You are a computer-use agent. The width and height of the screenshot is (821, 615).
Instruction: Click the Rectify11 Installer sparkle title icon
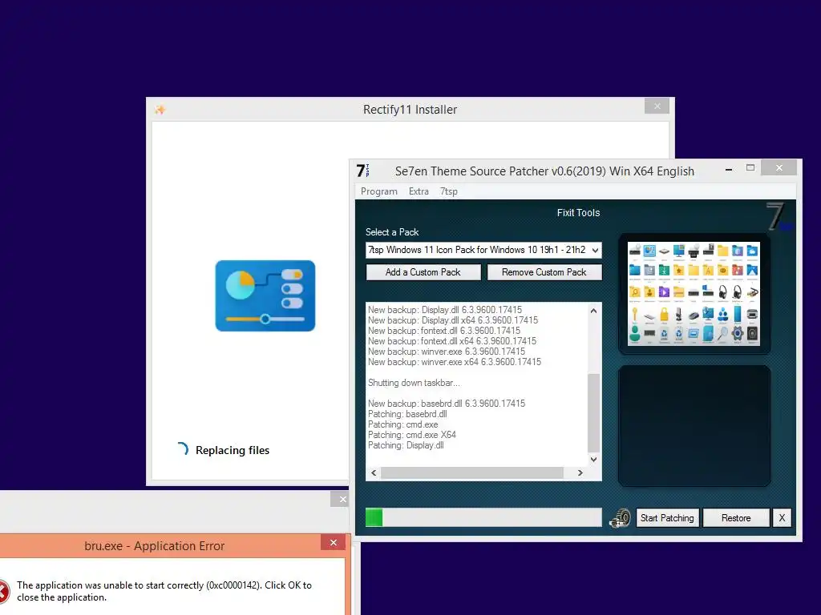tap(160, 109)
